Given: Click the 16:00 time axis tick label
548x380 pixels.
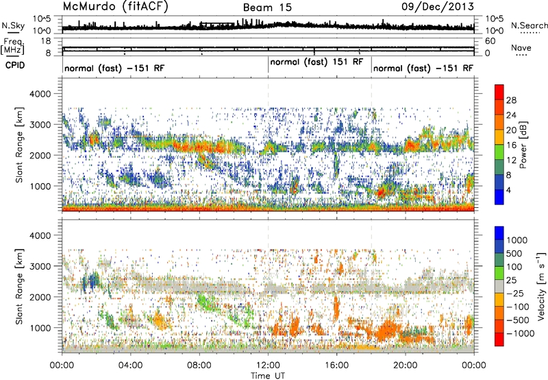Looking at the screenshot, I should 336,366.
